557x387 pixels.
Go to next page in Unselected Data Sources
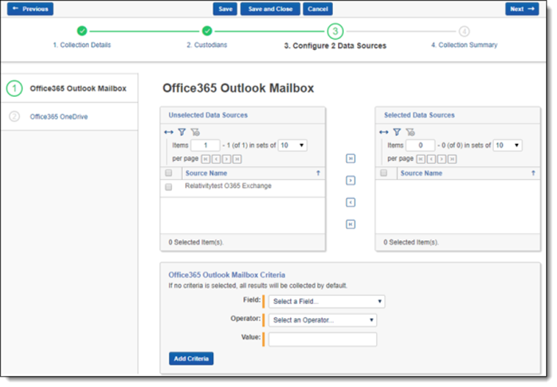[x=227, y=159]
